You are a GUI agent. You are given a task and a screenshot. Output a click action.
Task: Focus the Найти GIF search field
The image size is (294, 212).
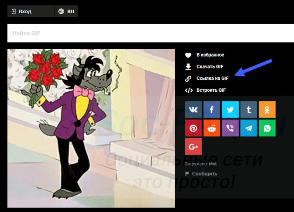pos(151,33)
